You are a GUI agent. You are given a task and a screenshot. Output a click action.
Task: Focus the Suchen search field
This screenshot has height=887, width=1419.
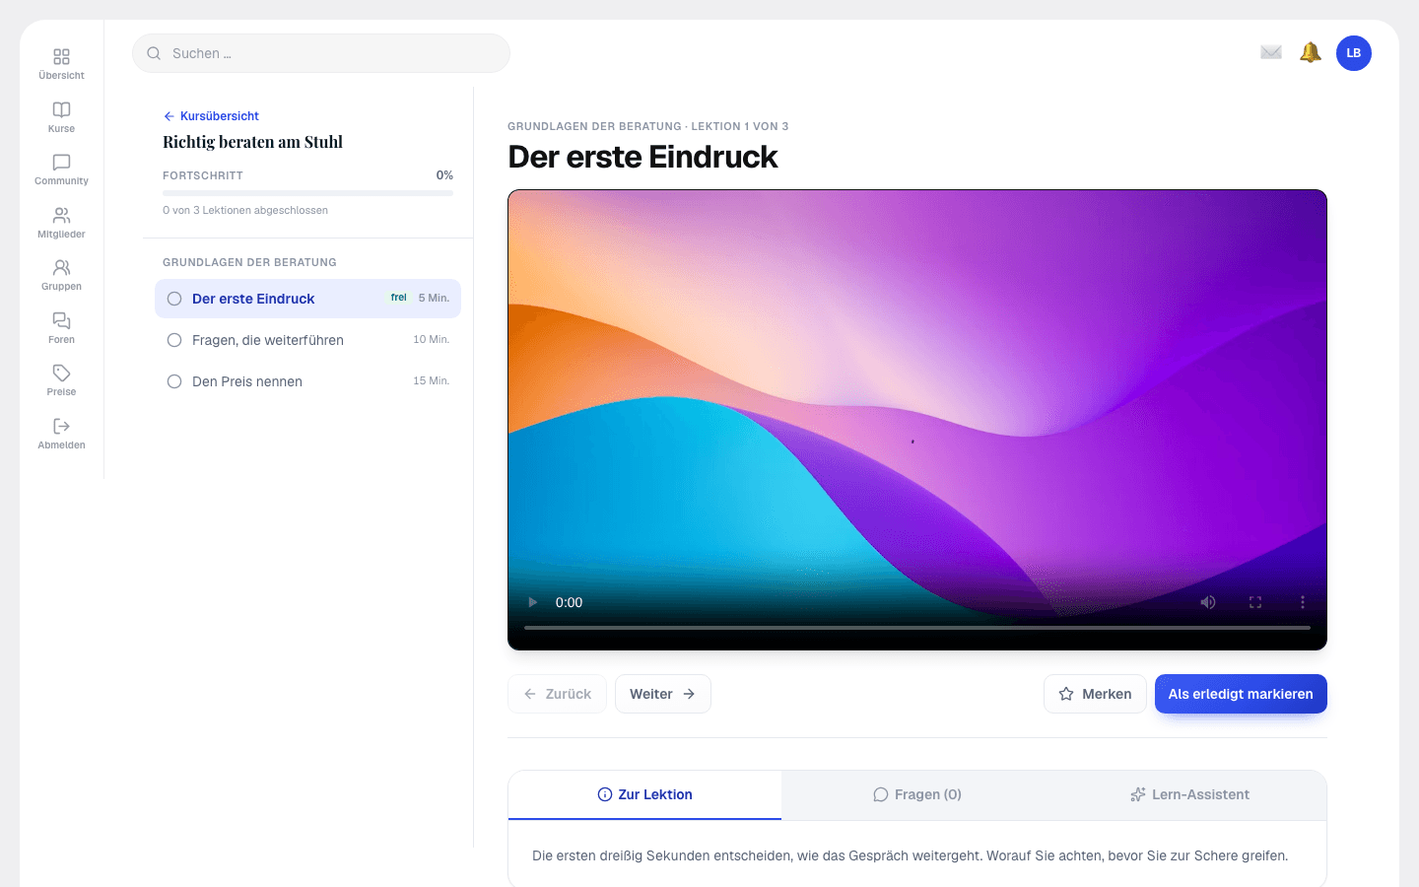[321, 53]
